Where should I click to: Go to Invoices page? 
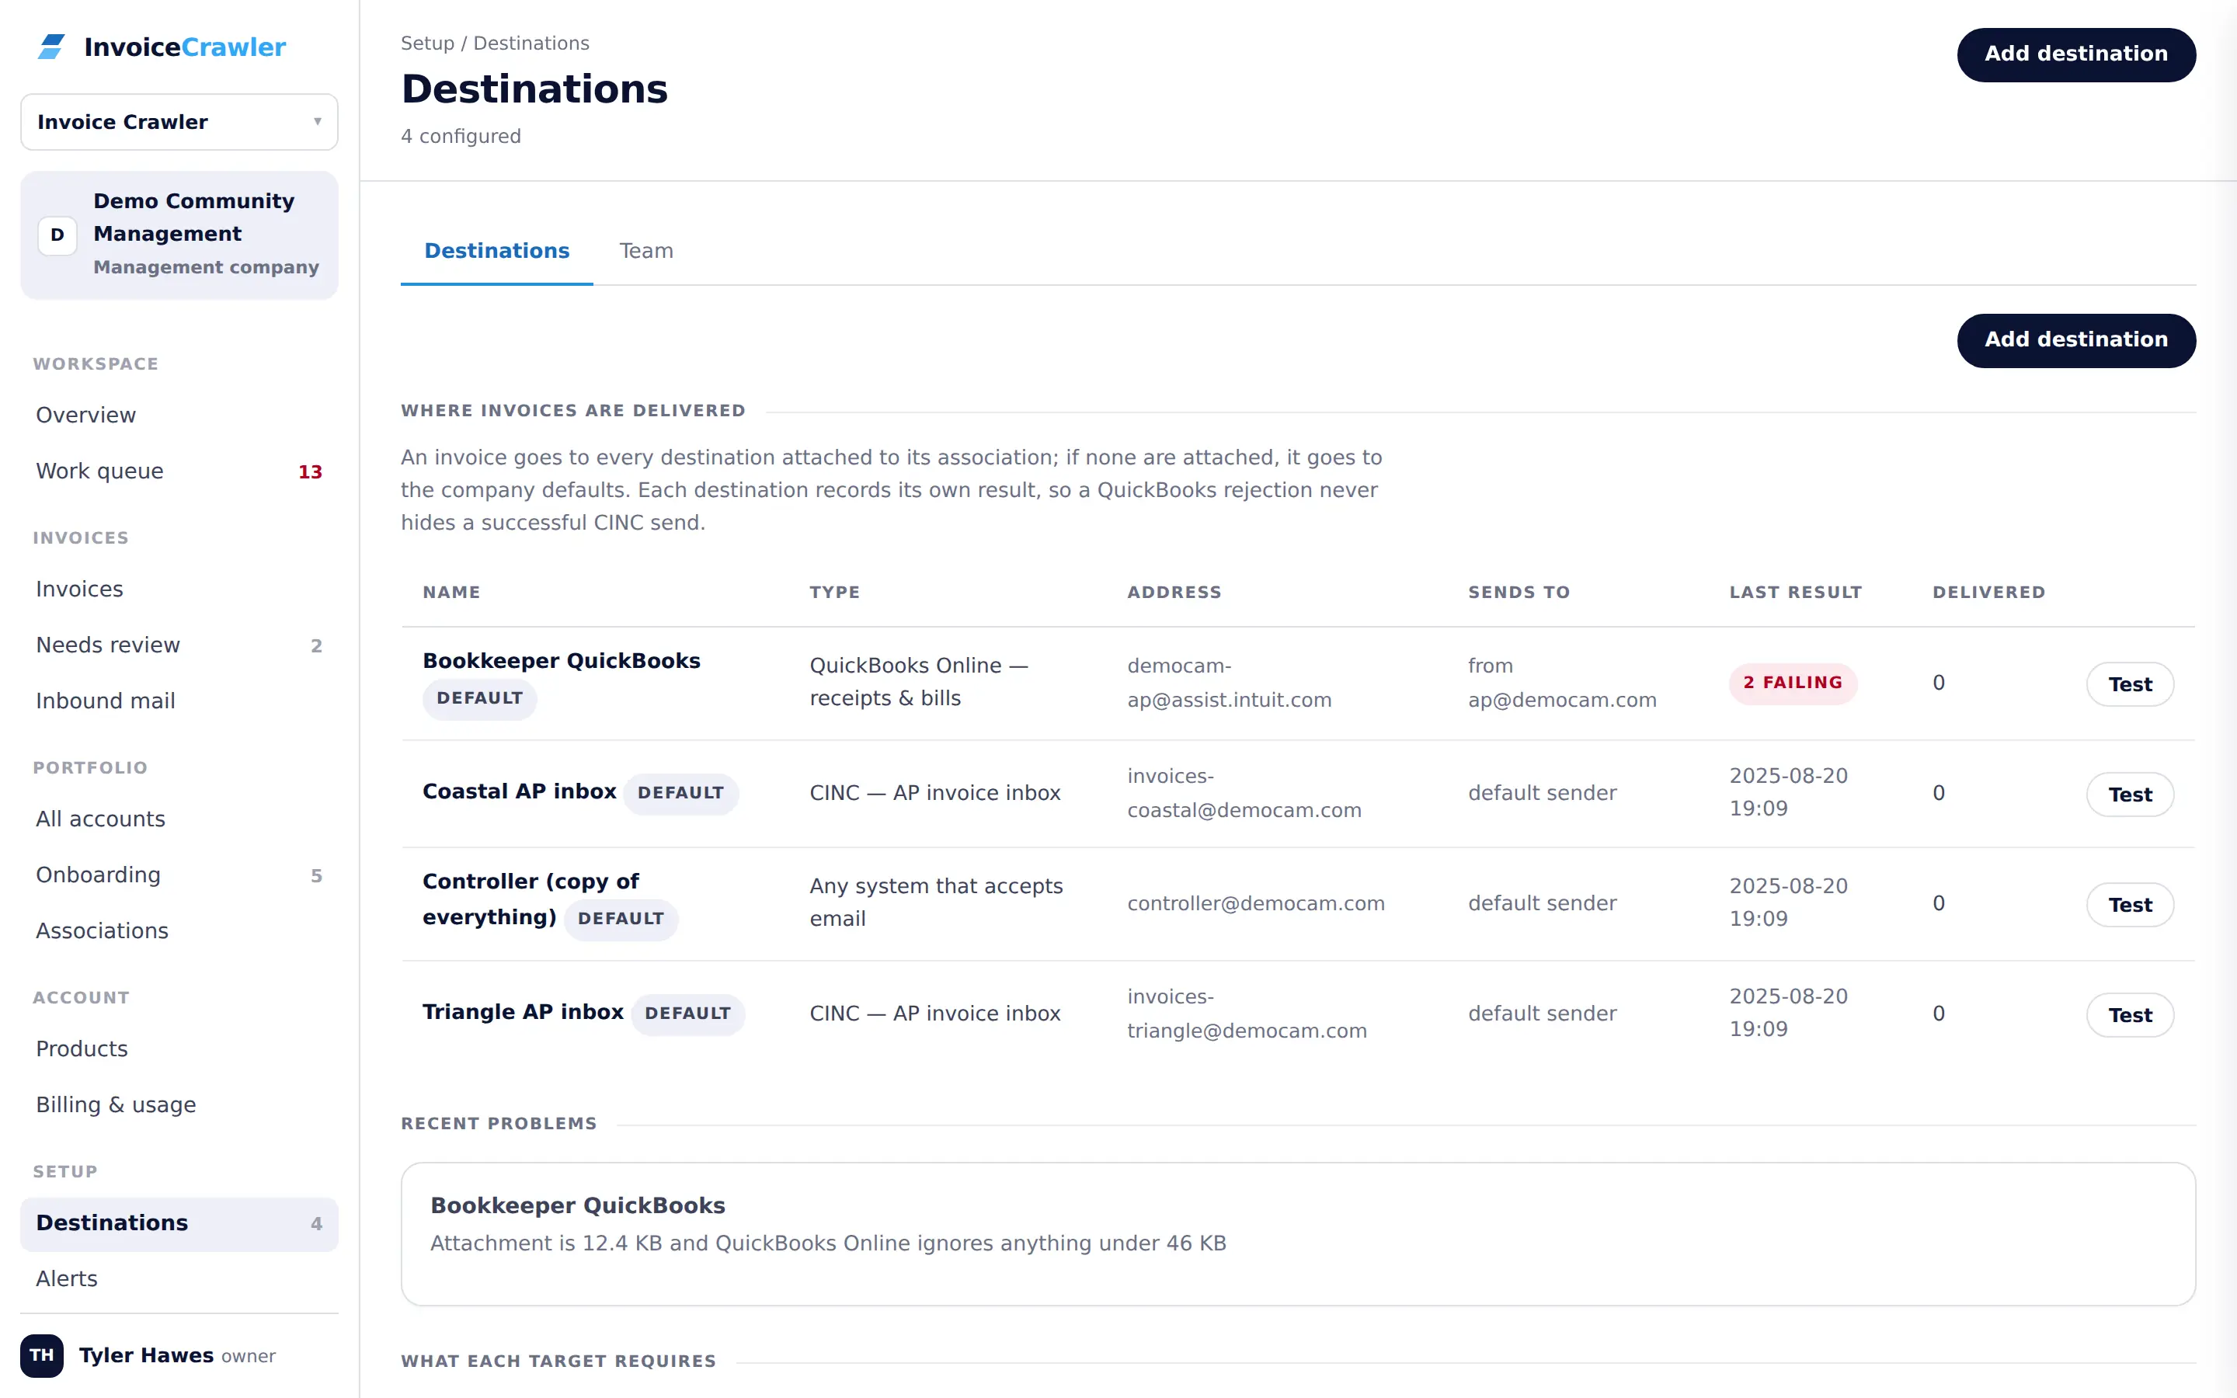(179, 589)
